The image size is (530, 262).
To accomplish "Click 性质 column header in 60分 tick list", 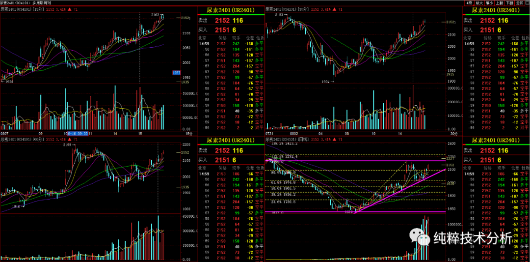I will coord(260,168).
